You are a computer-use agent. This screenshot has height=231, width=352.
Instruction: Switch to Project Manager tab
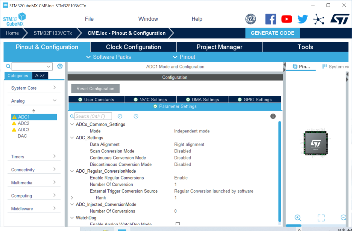point(219,47)
